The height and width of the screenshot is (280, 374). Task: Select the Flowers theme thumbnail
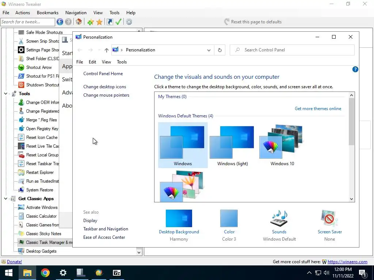tap(183, 186)
